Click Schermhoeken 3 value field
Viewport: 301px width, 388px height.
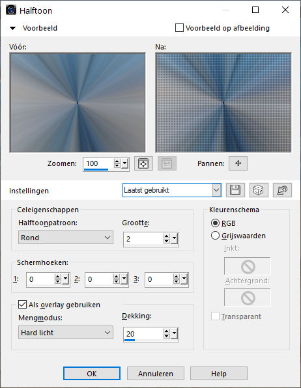point(159,280)
